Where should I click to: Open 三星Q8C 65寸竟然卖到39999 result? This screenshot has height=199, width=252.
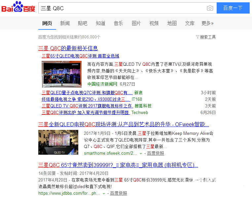(x=118, y=165)
